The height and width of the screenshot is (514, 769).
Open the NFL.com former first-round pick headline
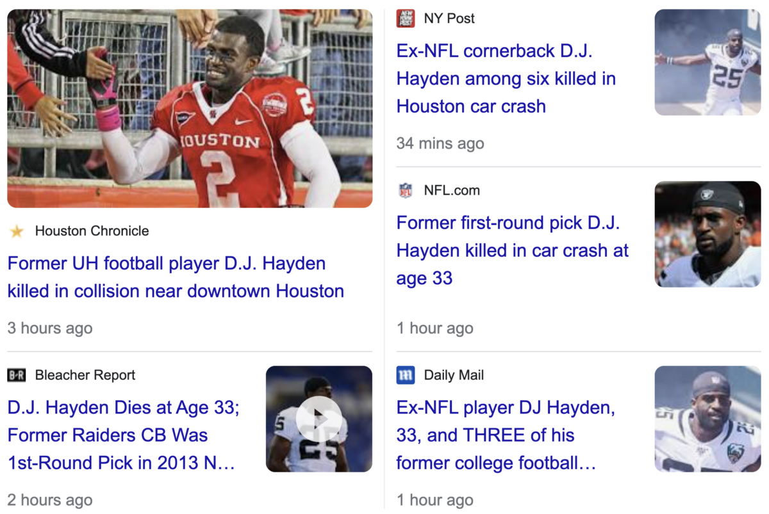513,250
